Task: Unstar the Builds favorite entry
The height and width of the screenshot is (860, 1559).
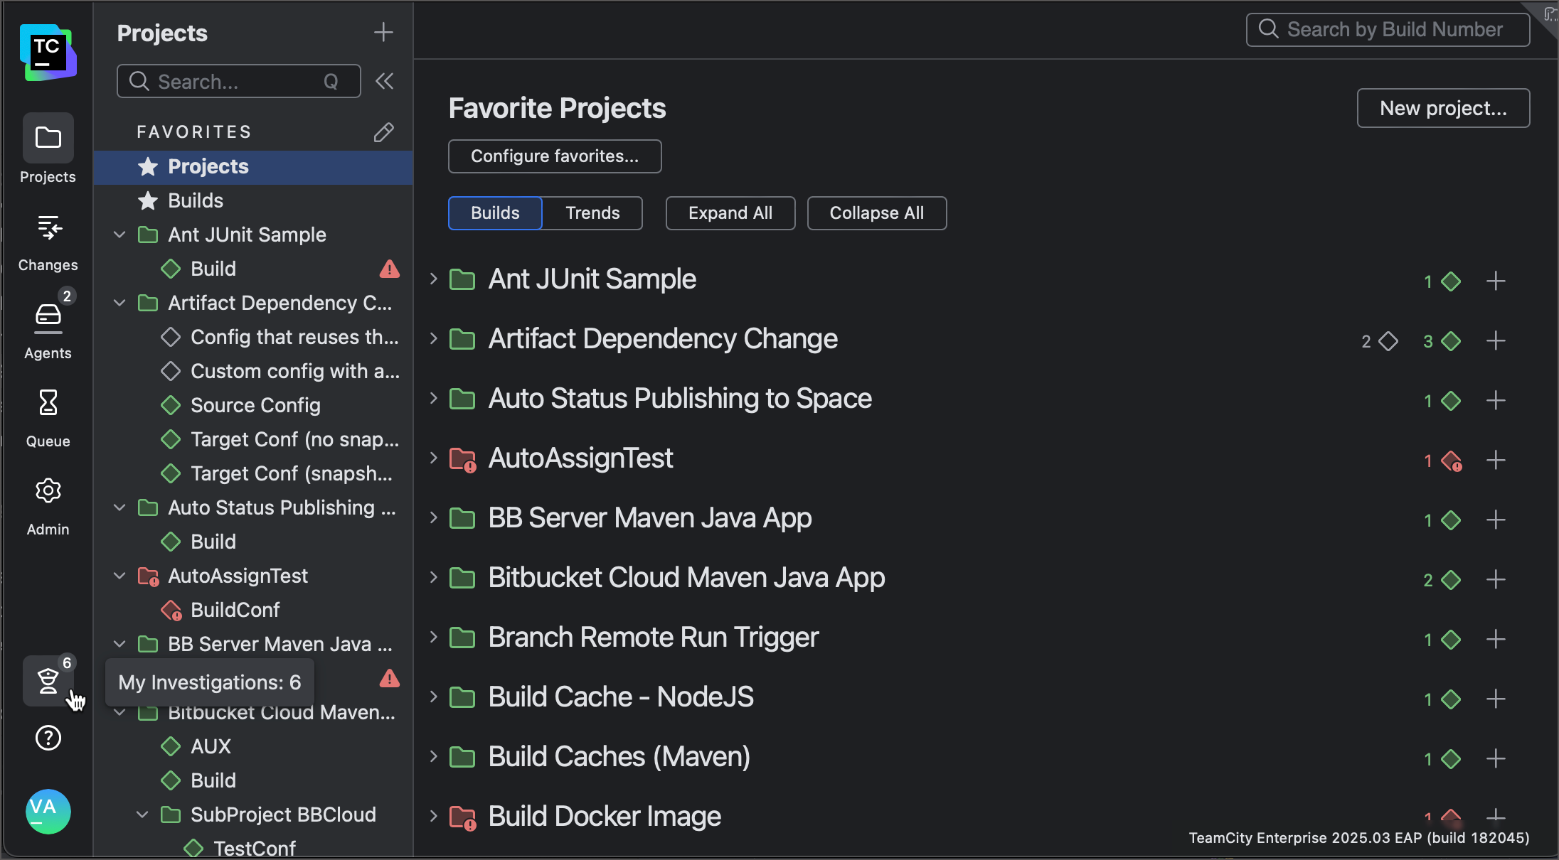Action: tap(148, 200)
